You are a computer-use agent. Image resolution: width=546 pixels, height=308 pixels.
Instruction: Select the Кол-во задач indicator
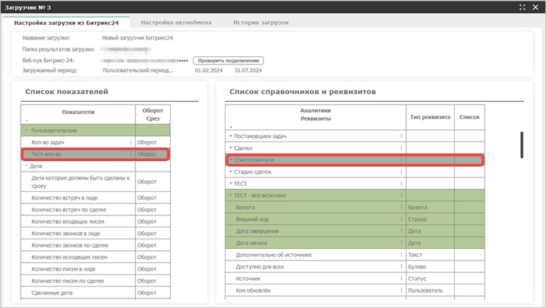point(48,142)
